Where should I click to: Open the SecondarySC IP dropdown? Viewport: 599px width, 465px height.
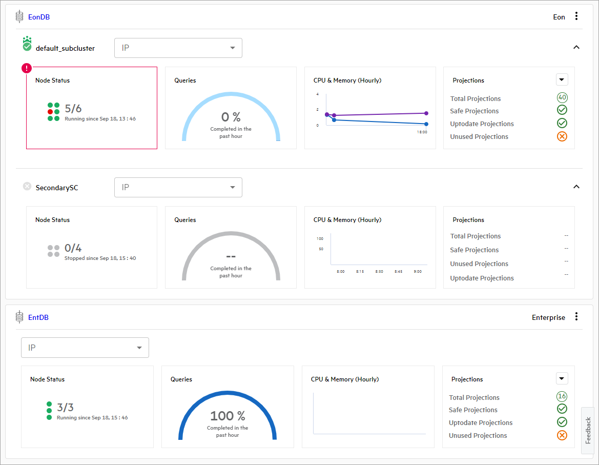[x=178, y=187]
